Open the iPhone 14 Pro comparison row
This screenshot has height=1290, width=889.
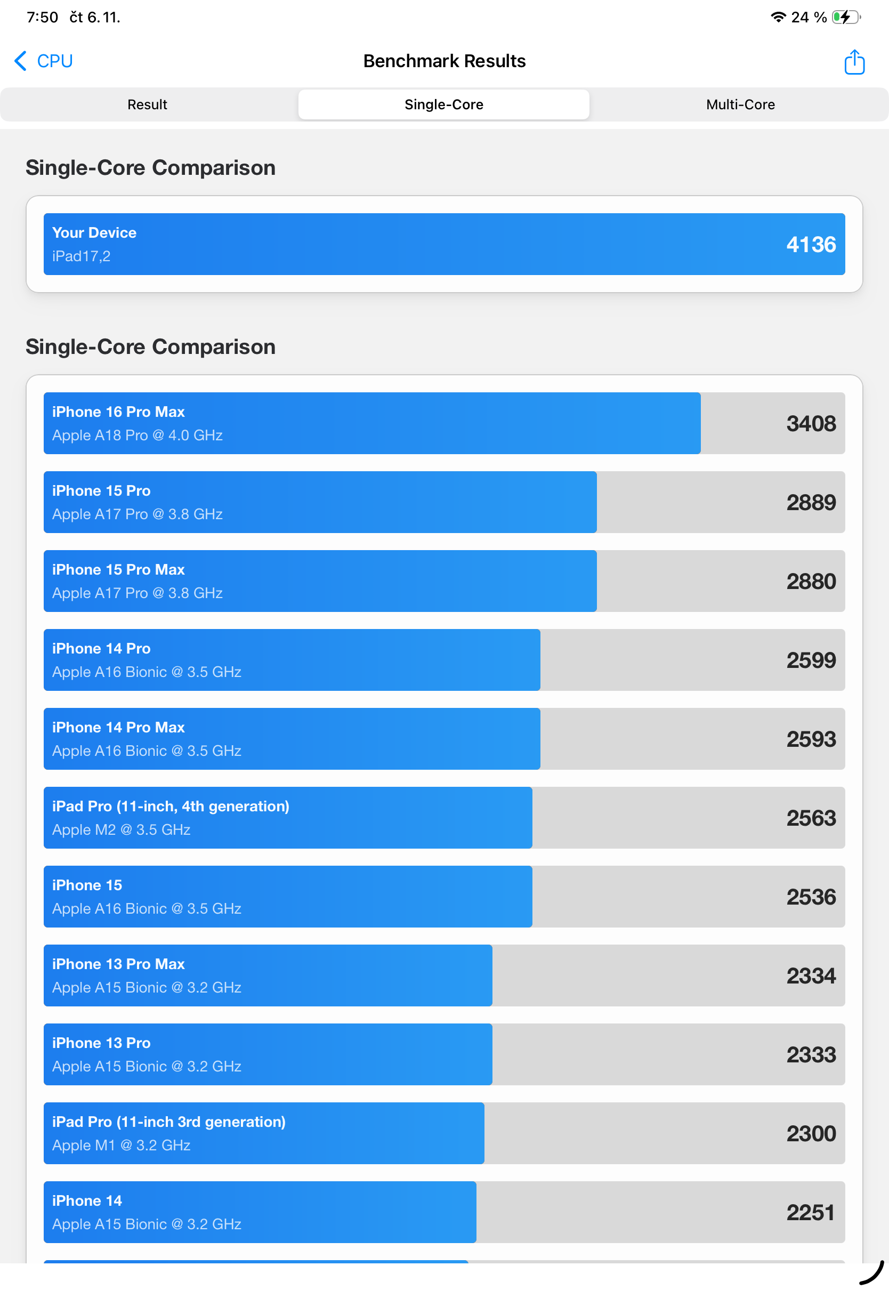pyautogui.click(x=444, y=660)
